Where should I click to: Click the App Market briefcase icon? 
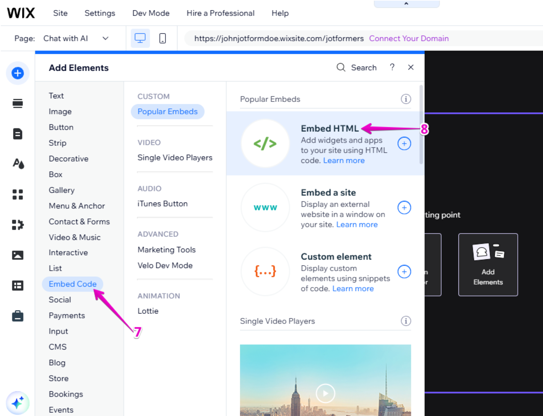click(18, 316)
